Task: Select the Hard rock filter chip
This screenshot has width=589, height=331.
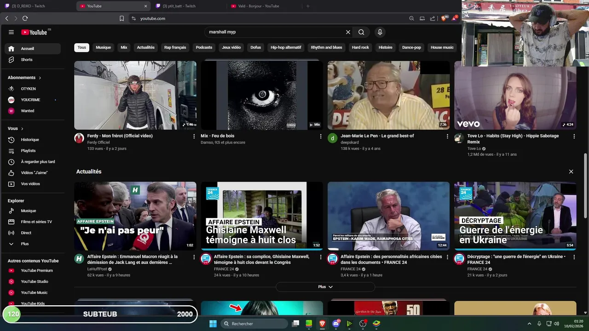Action: (360, 47)
